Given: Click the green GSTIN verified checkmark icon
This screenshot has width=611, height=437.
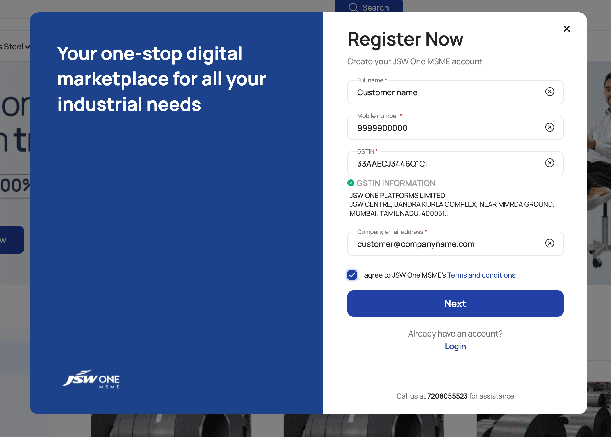Looking at the screenshot, I should click(x=351, y=183).
